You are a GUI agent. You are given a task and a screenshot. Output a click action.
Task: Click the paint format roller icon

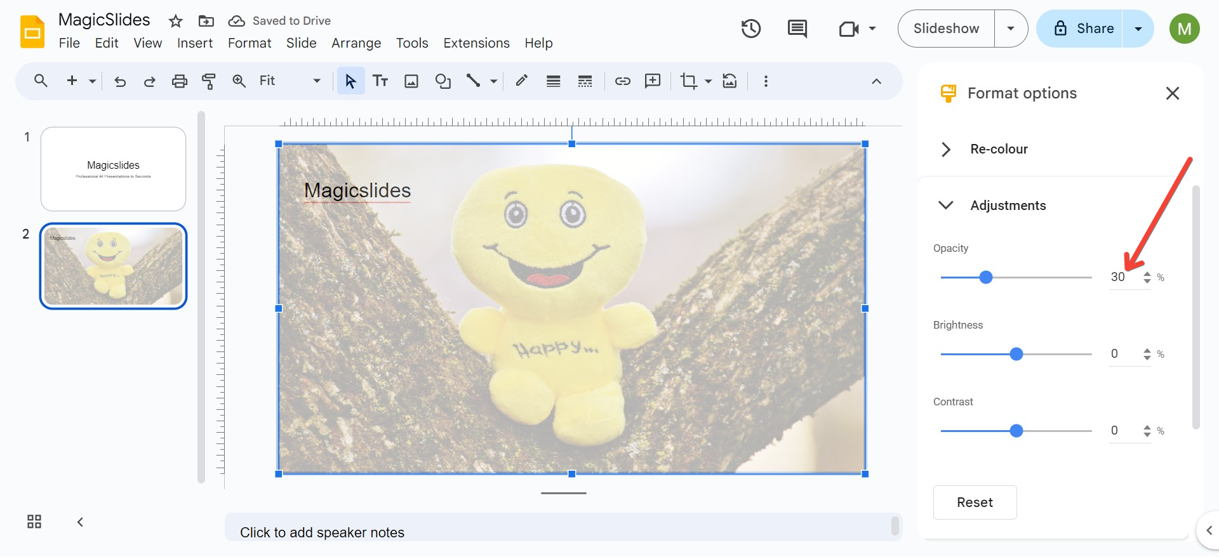pyautogui.click(x=208, y=81)
